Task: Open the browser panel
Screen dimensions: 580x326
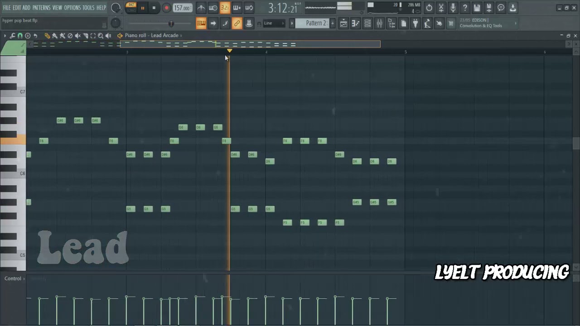Action: pyautogui.click(x=391, y=24)
